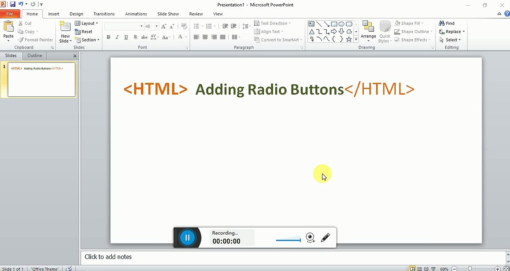Align text right
The image size is (510, 271).
pos(214,37)
